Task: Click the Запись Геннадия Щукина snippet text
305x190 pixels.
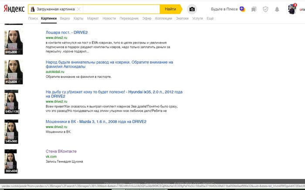Action: point(64,161)
